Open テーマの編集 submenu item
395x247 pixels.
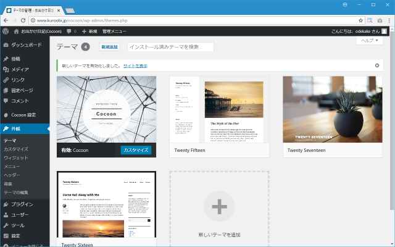(x=16, y=192)
